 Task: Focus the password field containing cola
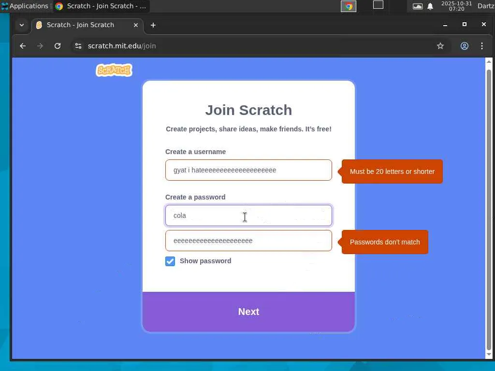[248, 215]
